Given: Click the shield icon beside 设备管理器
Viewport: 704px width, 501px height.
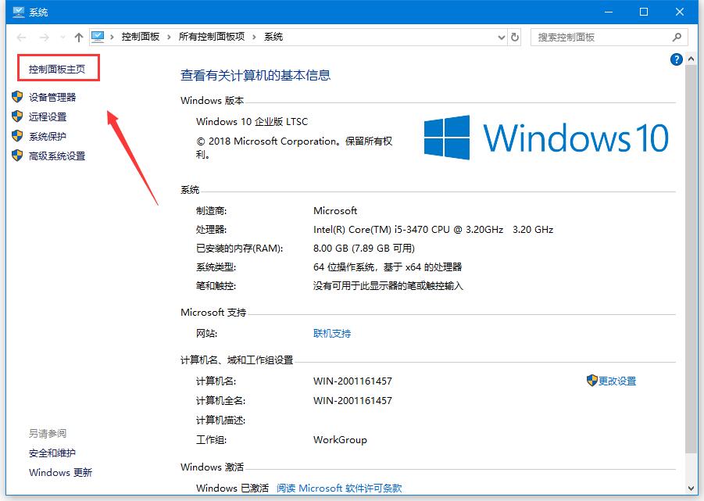Looking at the screenshot, I should pyautogui.click(x=17, y=97).
